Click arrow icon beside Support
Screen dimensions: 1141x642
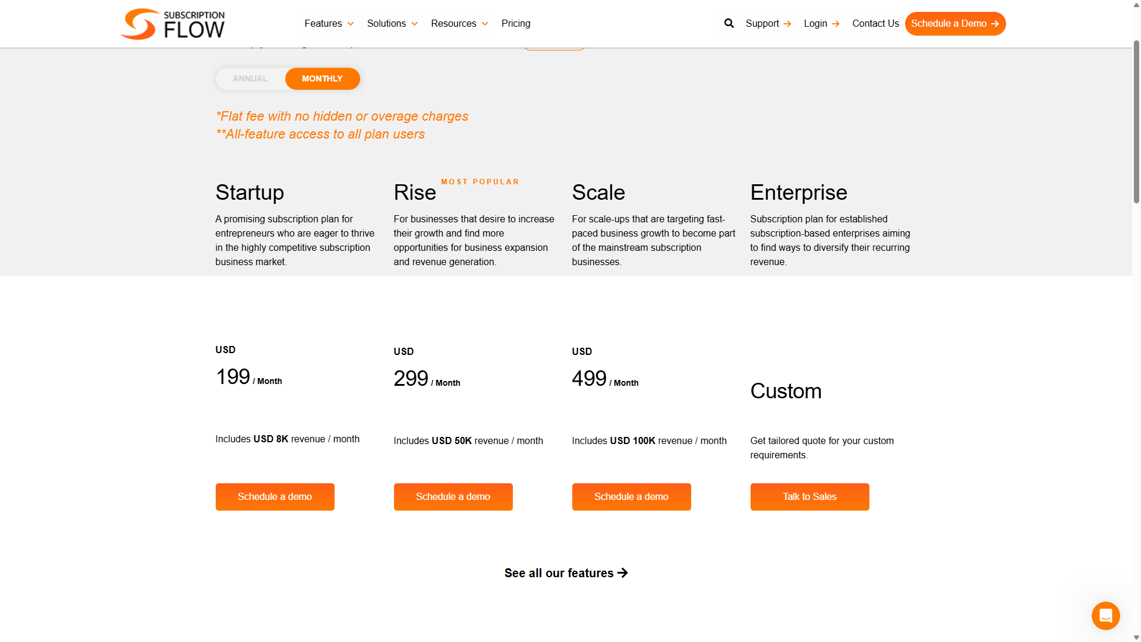pos(787,24)
